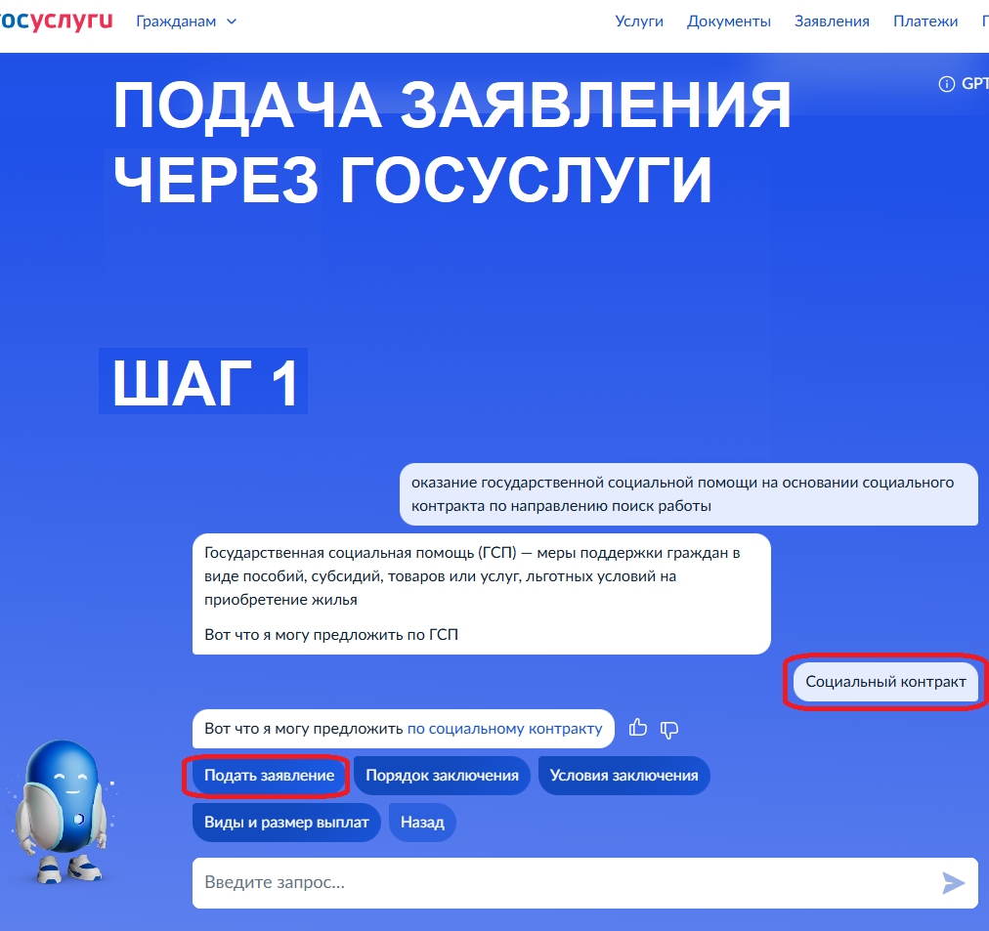
Task: Click the thumbs down icon
Action: (x=668, y=730)
